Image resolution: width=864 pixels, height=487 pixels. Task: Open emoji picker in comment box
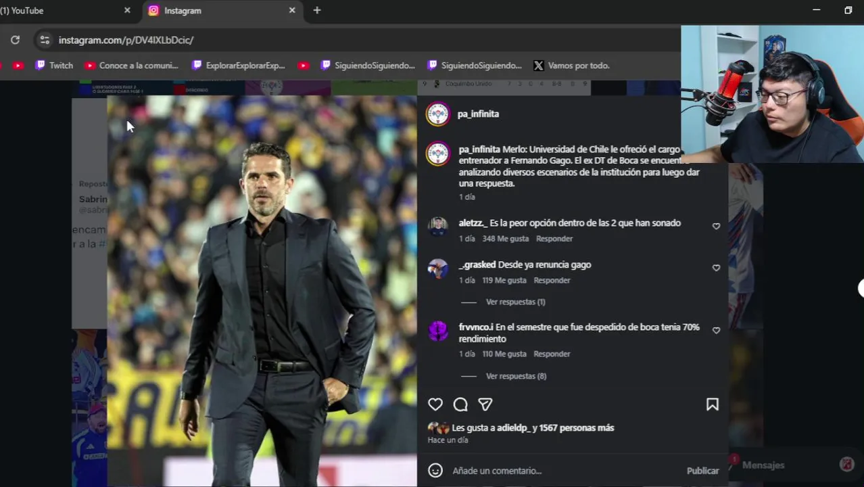click(435, 471)
